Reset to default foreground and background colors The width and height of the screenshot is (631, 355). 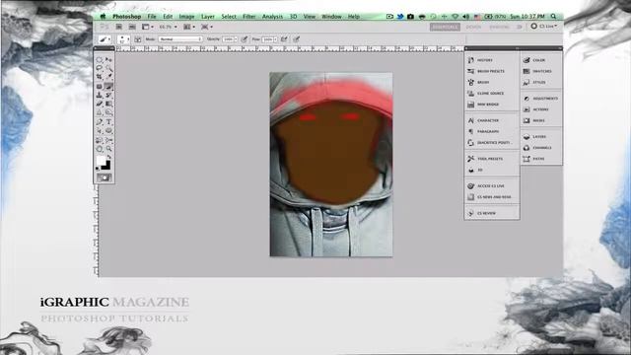98,169
